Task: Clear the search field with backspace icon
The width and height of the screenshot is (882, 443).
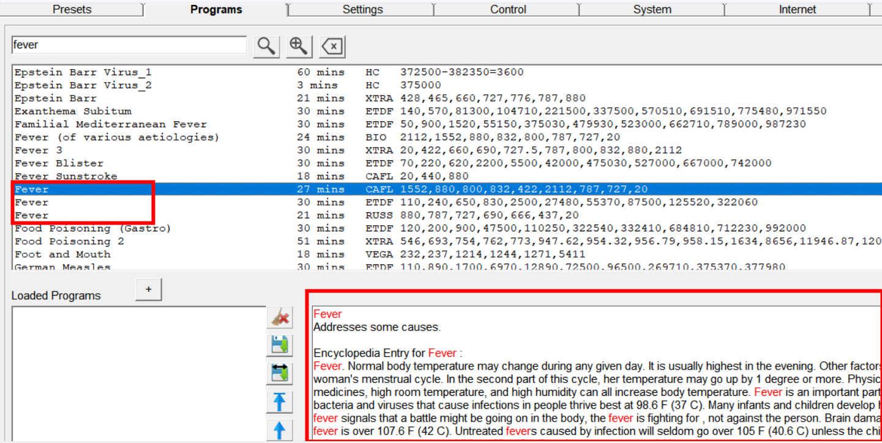Action: (332, 46)
